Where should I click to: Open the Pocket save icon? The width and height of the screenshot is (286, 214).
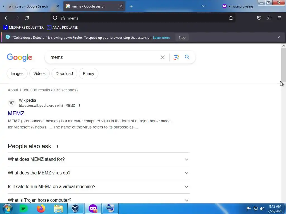[x=259, y=18]
